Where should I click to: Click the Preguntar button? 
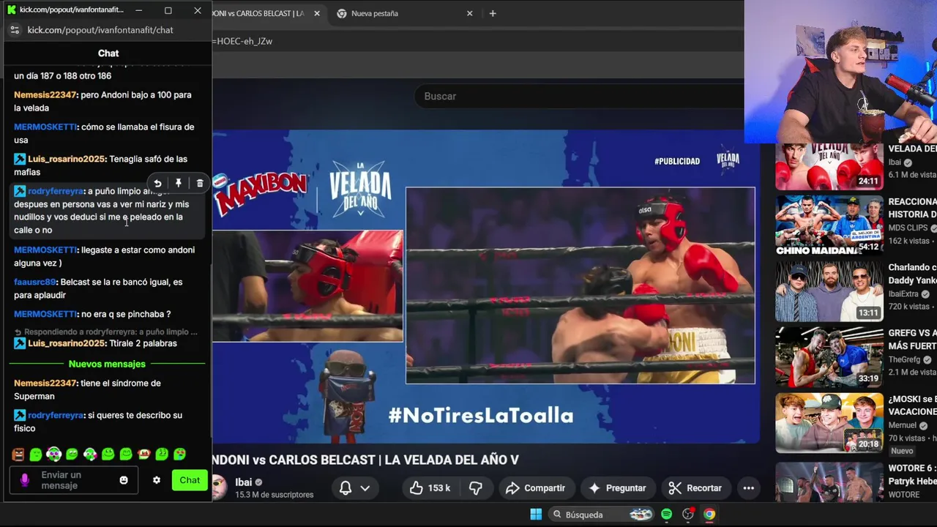tap(617, 488)
